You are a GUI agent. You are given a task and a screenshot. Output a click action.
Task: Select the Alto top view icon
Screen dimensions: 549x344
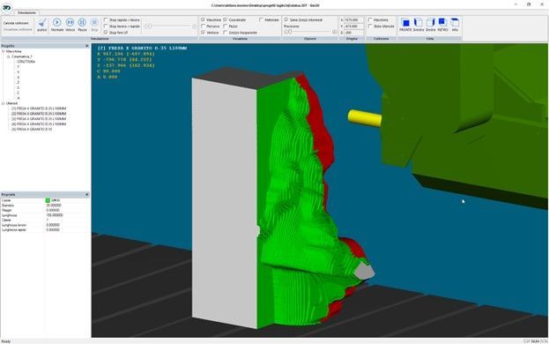[455, 23]
